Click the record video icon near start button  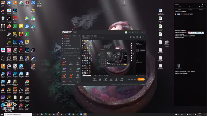[x=129, y=79]
